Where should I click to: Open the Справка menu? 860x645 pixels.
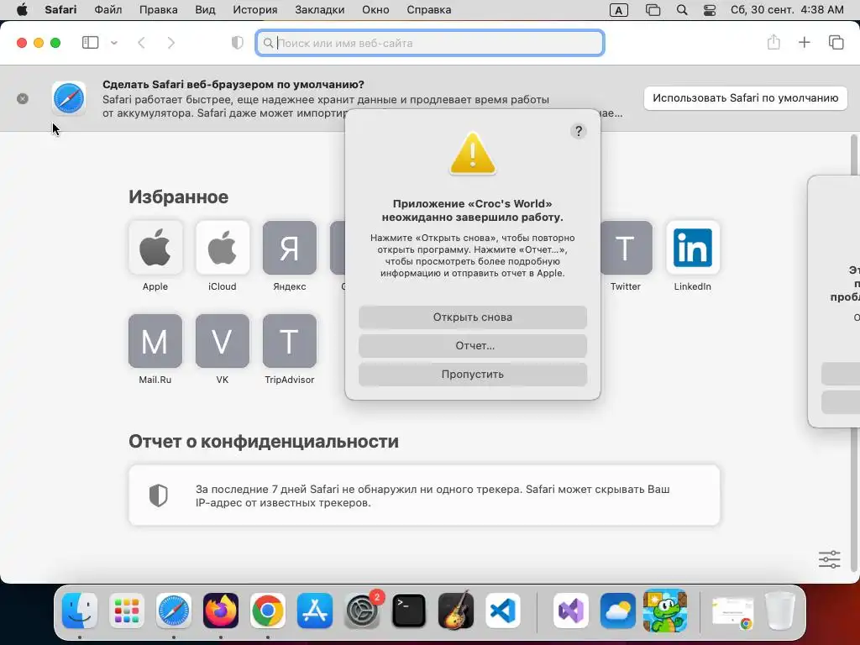429,10
